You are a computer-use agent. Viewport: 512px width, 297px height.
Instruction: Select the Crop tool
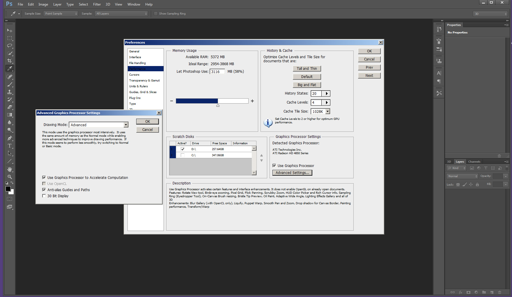tap(10, 61)
